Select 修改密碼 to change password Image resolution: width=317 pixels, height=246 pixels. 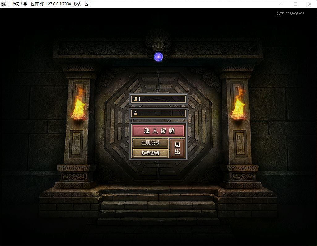click(150, 153)
